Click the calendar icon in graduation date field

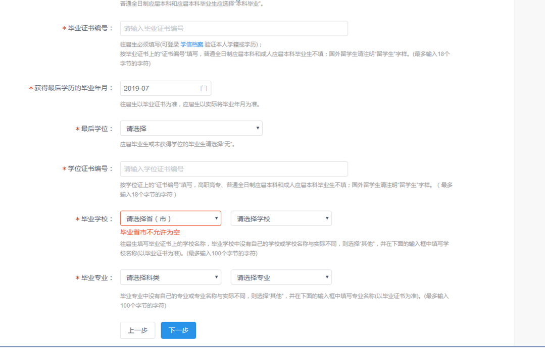point(204,88)
